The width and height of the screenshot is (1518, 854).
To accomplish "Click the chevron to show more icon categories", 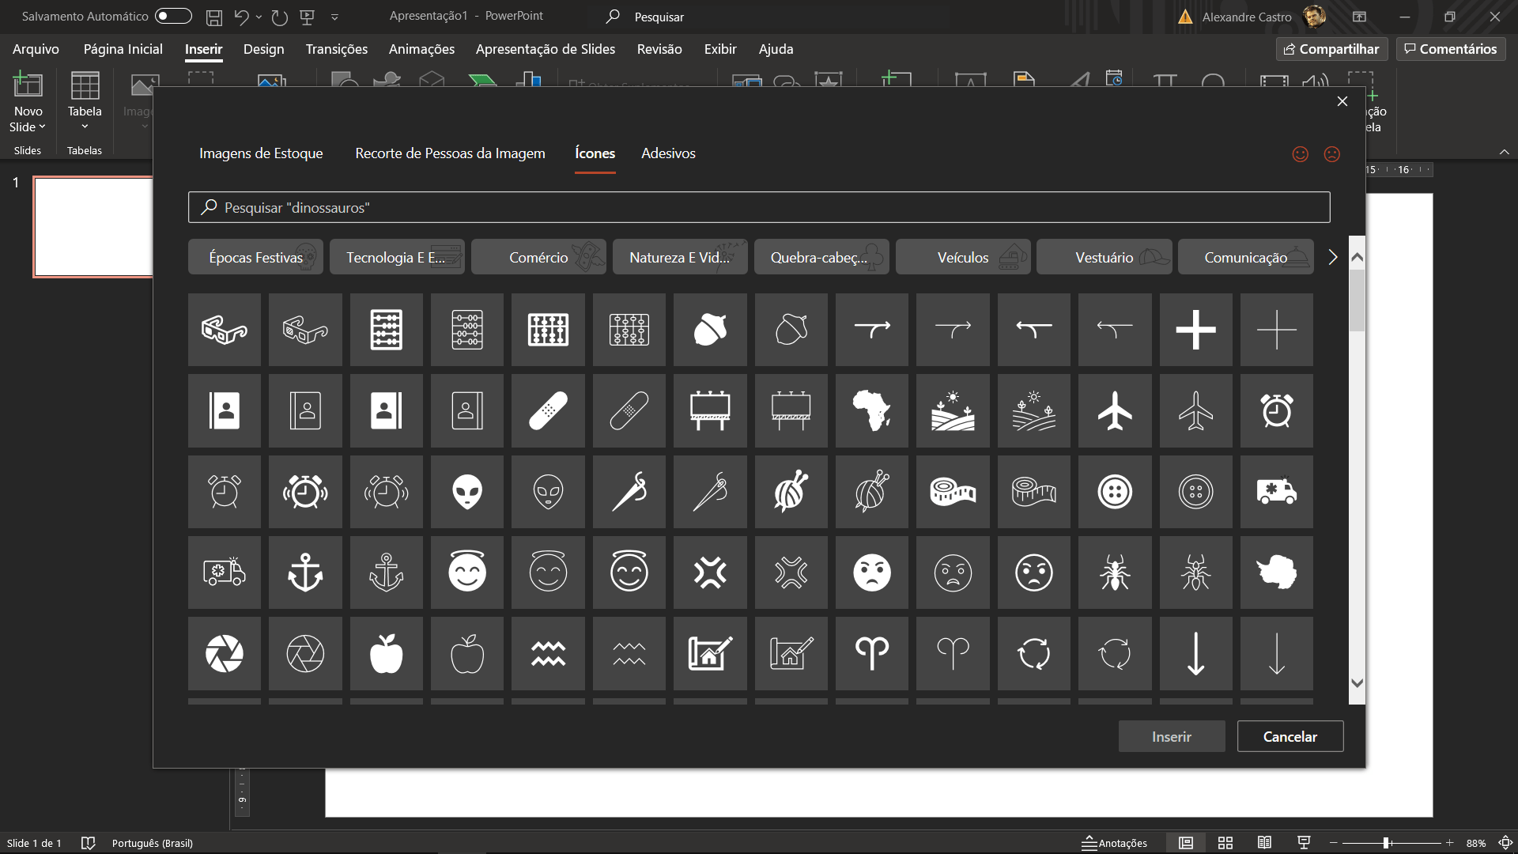I will pos(1332,256).
